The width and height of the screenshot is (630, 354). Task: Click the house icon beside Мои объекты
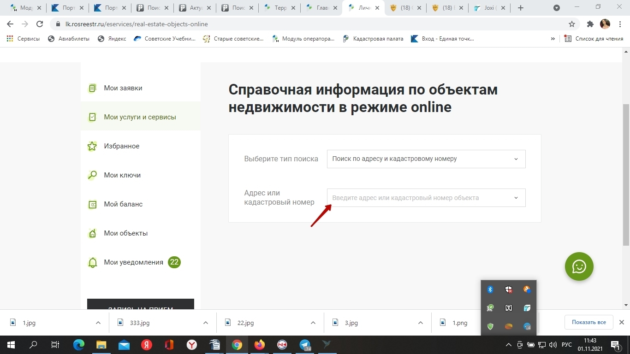click(92, 233)
